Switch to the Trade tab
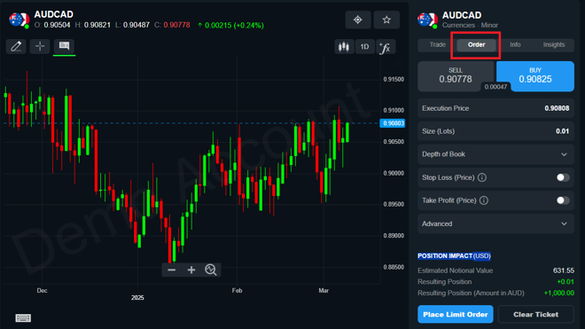This screenshot has height=329, width=585. (437, 45)
